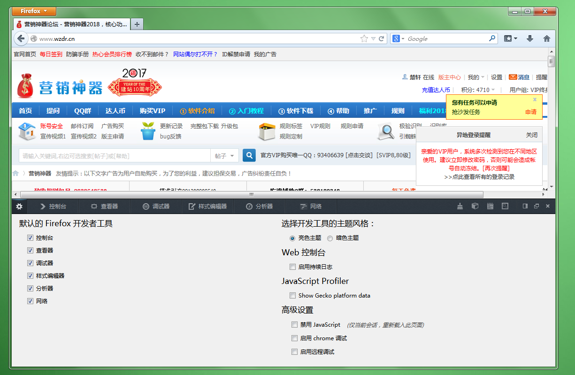Go to the browser home page icon
Screen dimensions: 575x375
tap(546, 38)
